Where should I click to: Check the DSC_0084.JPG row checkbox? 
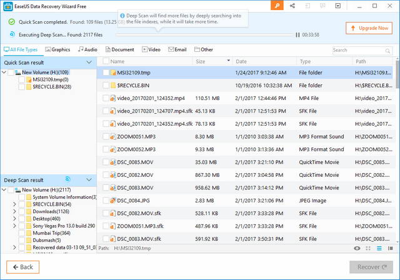106,201
